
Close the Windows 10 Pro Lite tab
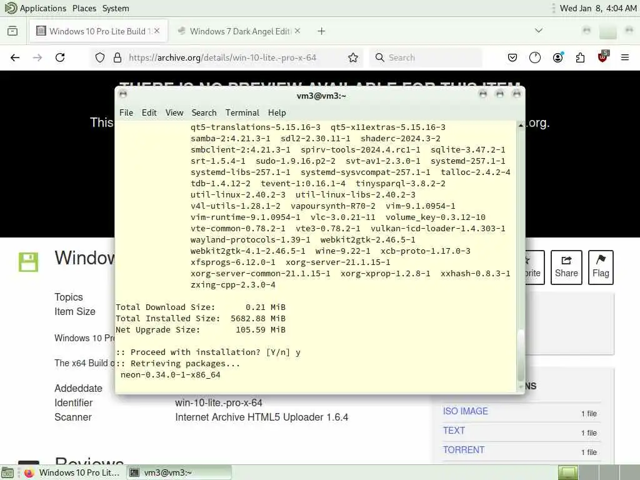coord(157,31)
